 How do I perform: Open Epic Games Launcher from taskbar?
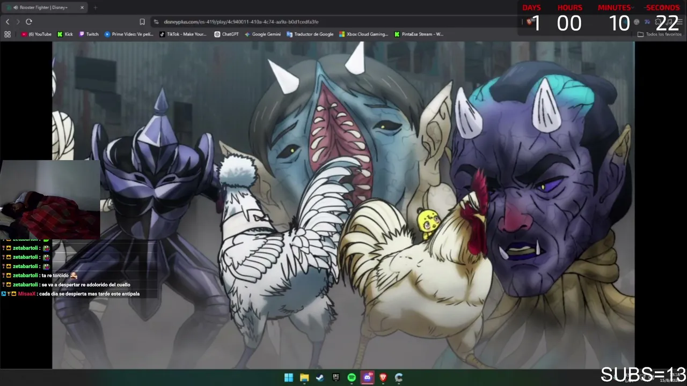click(x=336, y=377)
